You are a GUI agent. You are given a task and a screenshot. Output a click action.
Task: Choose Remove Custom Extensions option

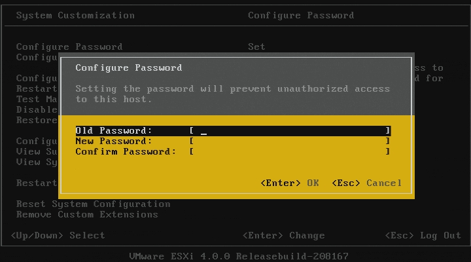coord(87,214)
